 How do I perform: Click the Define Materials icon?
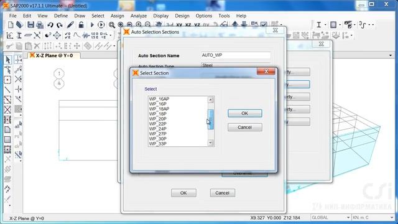click(x=10, y=35)
